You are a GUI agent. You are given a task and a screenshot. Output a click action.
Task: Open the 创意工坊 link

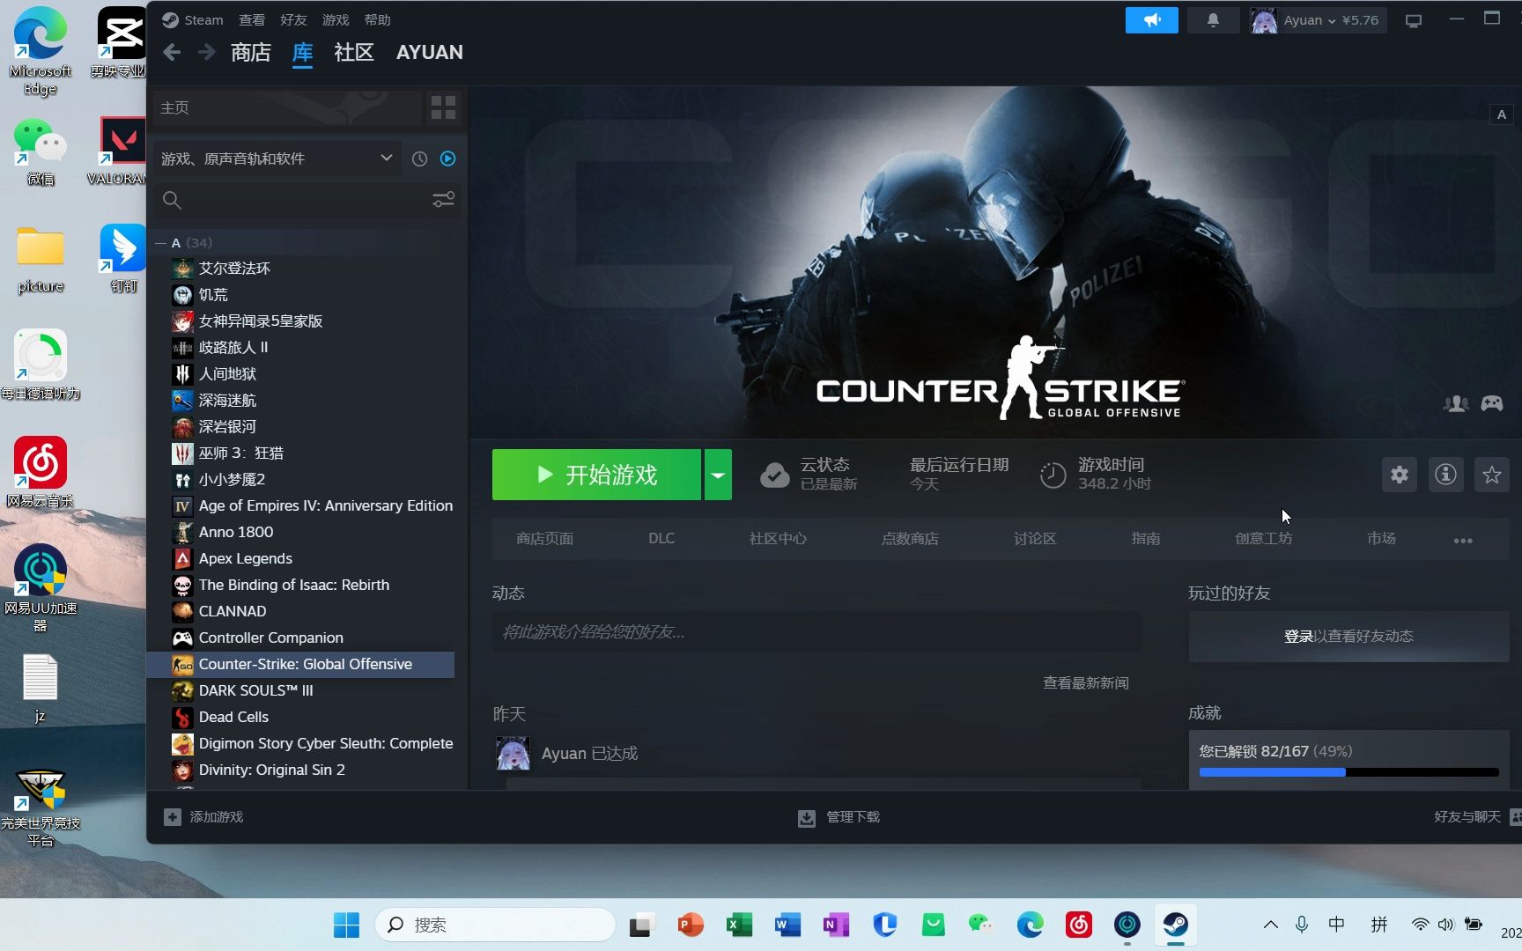1263,539
